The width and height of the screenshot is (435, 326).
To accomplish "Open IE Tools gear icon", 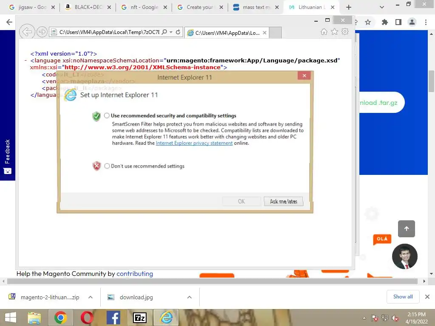I will click(345, 31).
